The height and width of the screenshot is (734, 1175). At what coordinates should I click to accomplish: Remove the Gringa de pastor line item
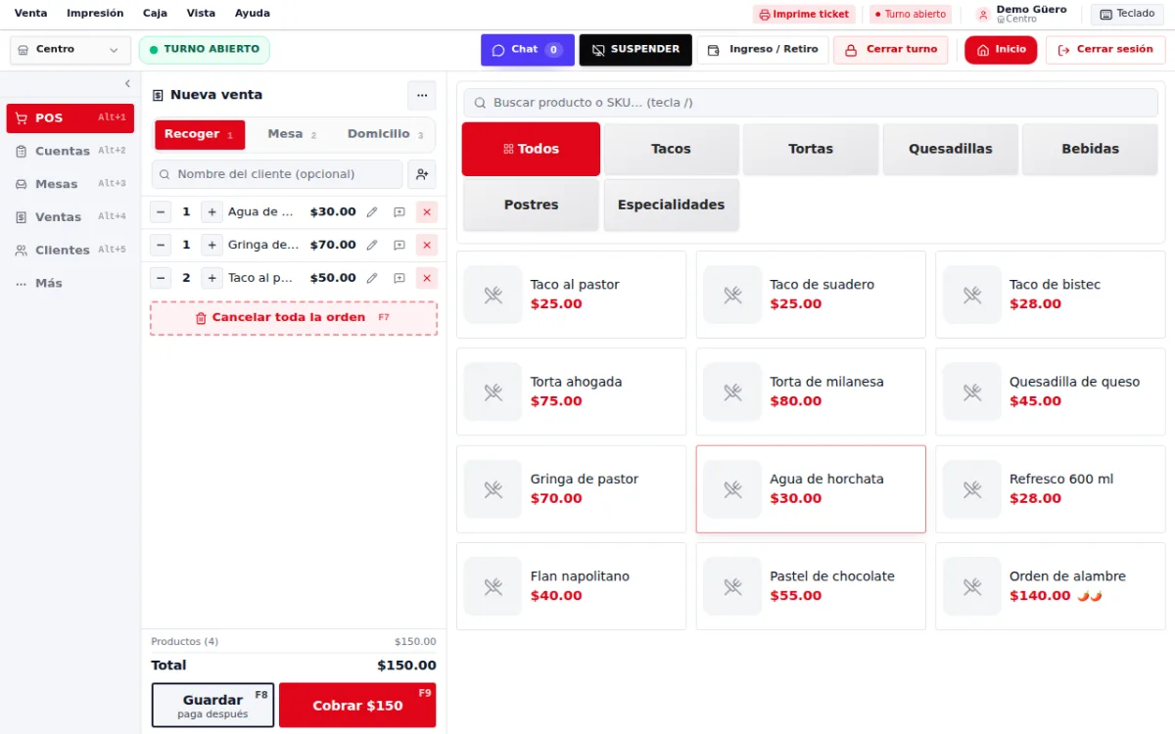tap(427, 245)
